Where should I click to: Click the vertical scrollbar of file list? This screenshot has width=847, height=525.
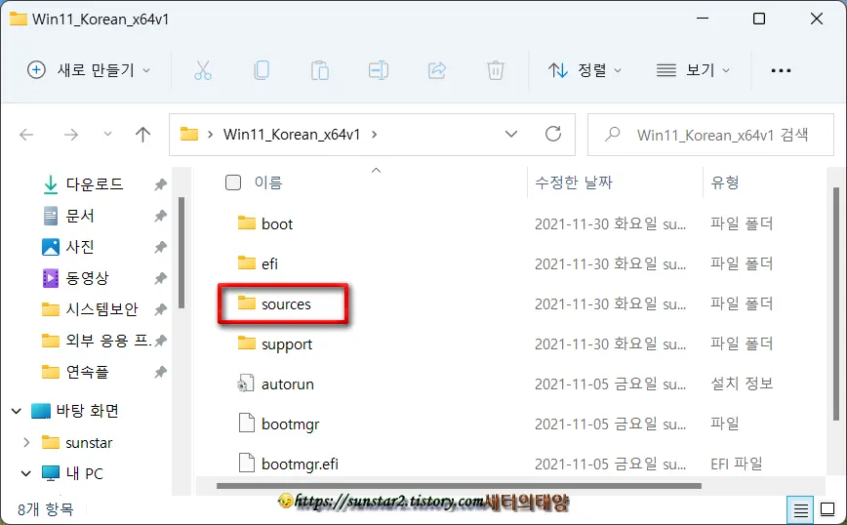coord(836,303)
